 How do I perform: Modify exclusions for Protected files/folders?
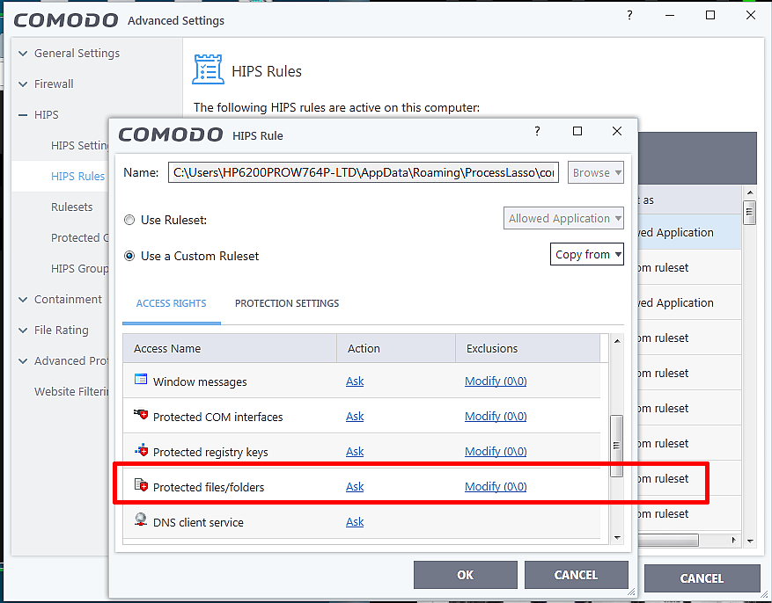pyautogui.click(x=496, y=486)
